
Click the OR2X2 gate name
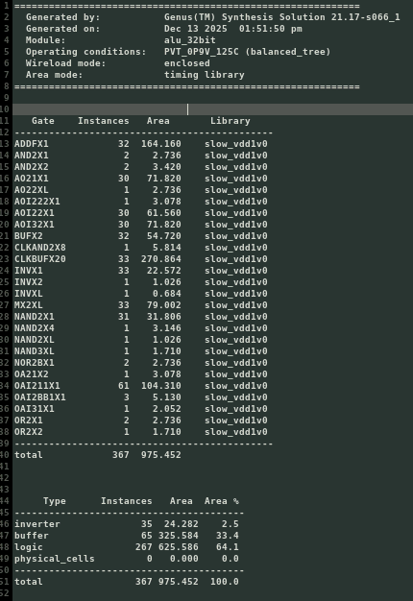click(x=29, y=431)
